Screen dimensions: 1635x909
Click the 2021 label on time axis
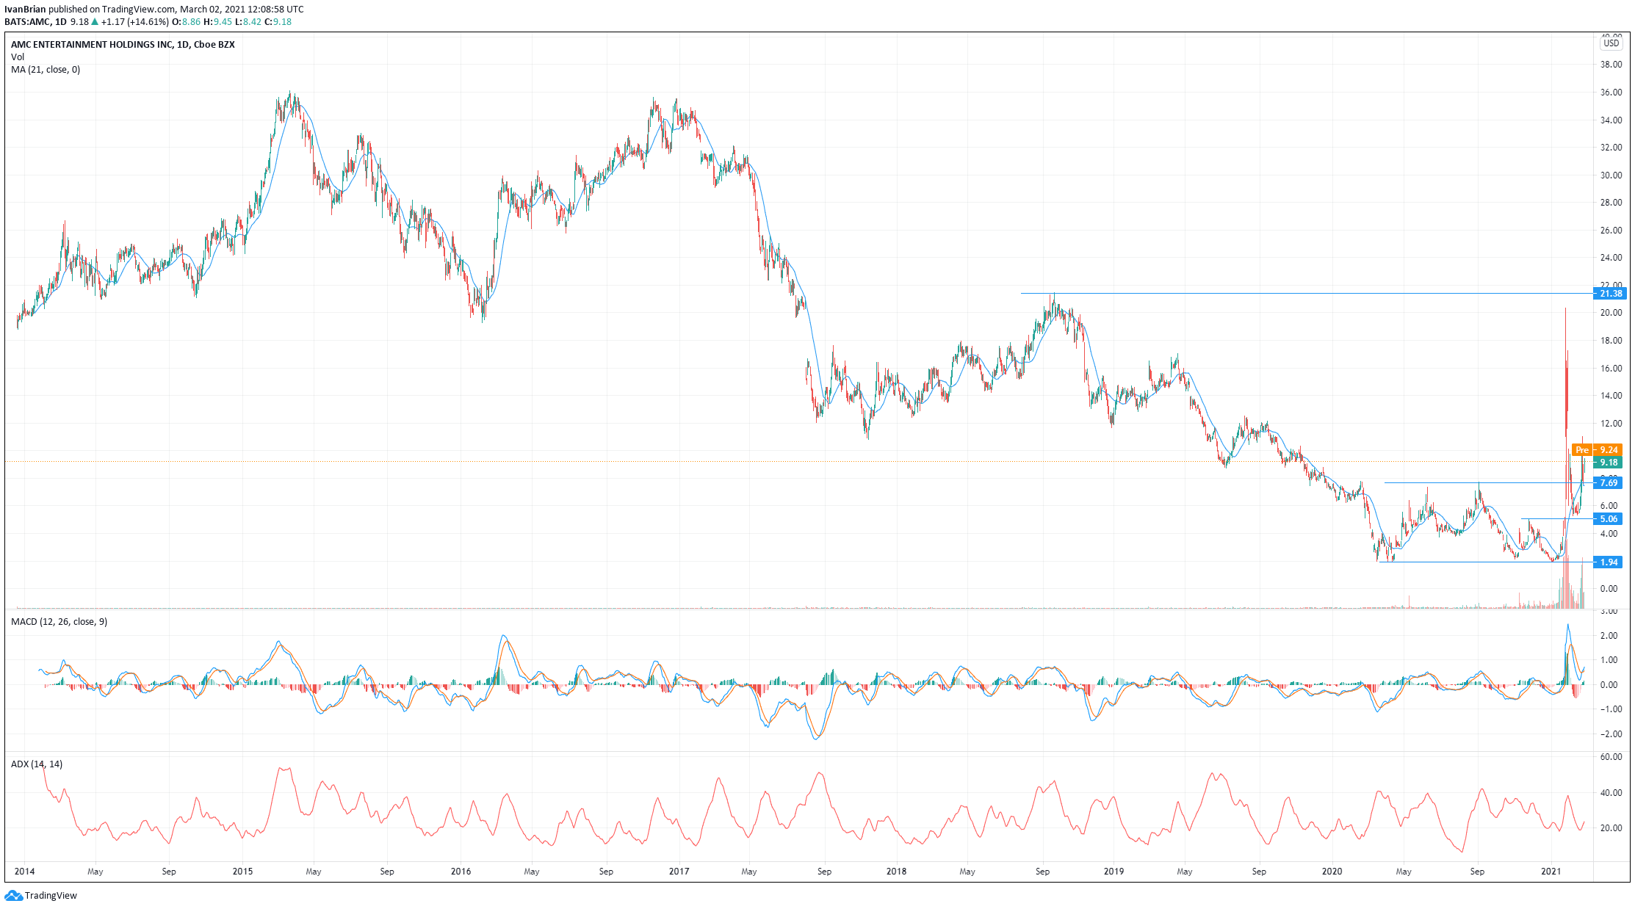(x=1551, y=872)
